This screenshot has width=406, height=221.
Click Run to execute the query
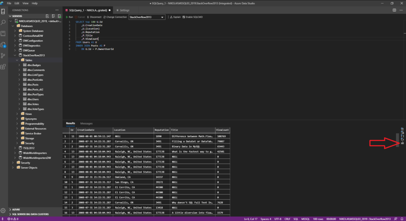tap(69, 17)
